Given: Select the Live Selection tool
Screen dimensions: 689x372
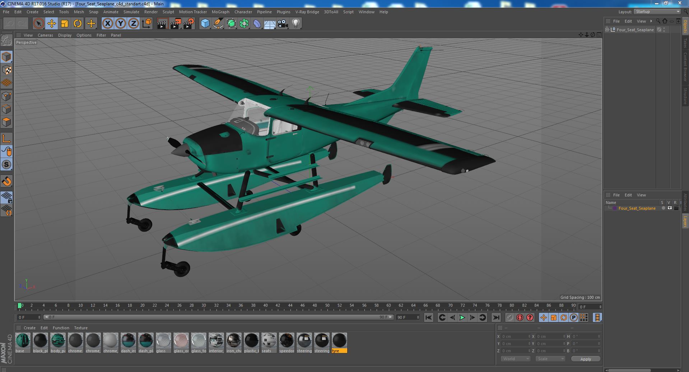Looking at the screenshot, I should click(38, 24).
